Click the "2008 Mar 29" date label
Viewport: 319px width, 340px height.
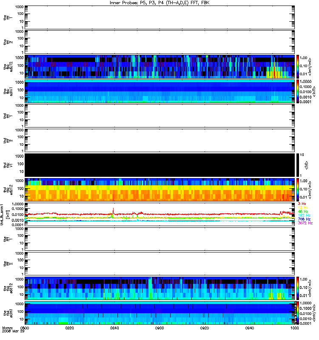[x=13, y=331]
